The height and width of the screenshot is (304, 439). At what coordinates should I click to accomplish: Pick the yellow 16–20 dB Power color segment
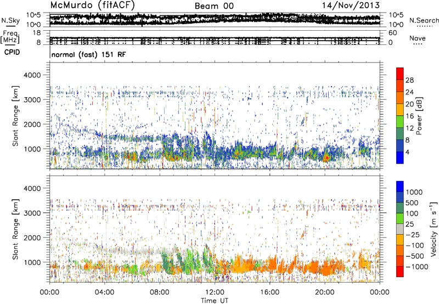tap(400, 109)
